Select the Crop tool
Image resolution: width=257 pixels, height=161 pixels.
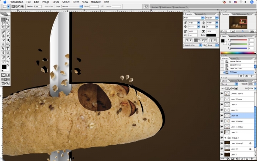[x=3, y=27]
